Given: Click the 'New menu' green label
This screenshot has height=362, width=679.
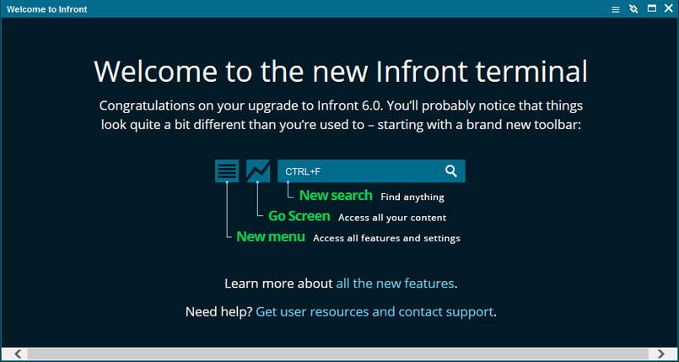Looking at the screenshot, I should (x=271, y=237).
